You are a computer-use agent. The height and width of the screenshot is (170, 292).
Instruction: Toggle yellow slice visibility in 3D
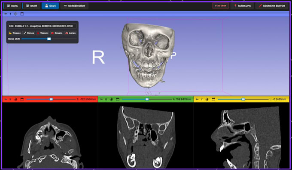pos(207,100)
